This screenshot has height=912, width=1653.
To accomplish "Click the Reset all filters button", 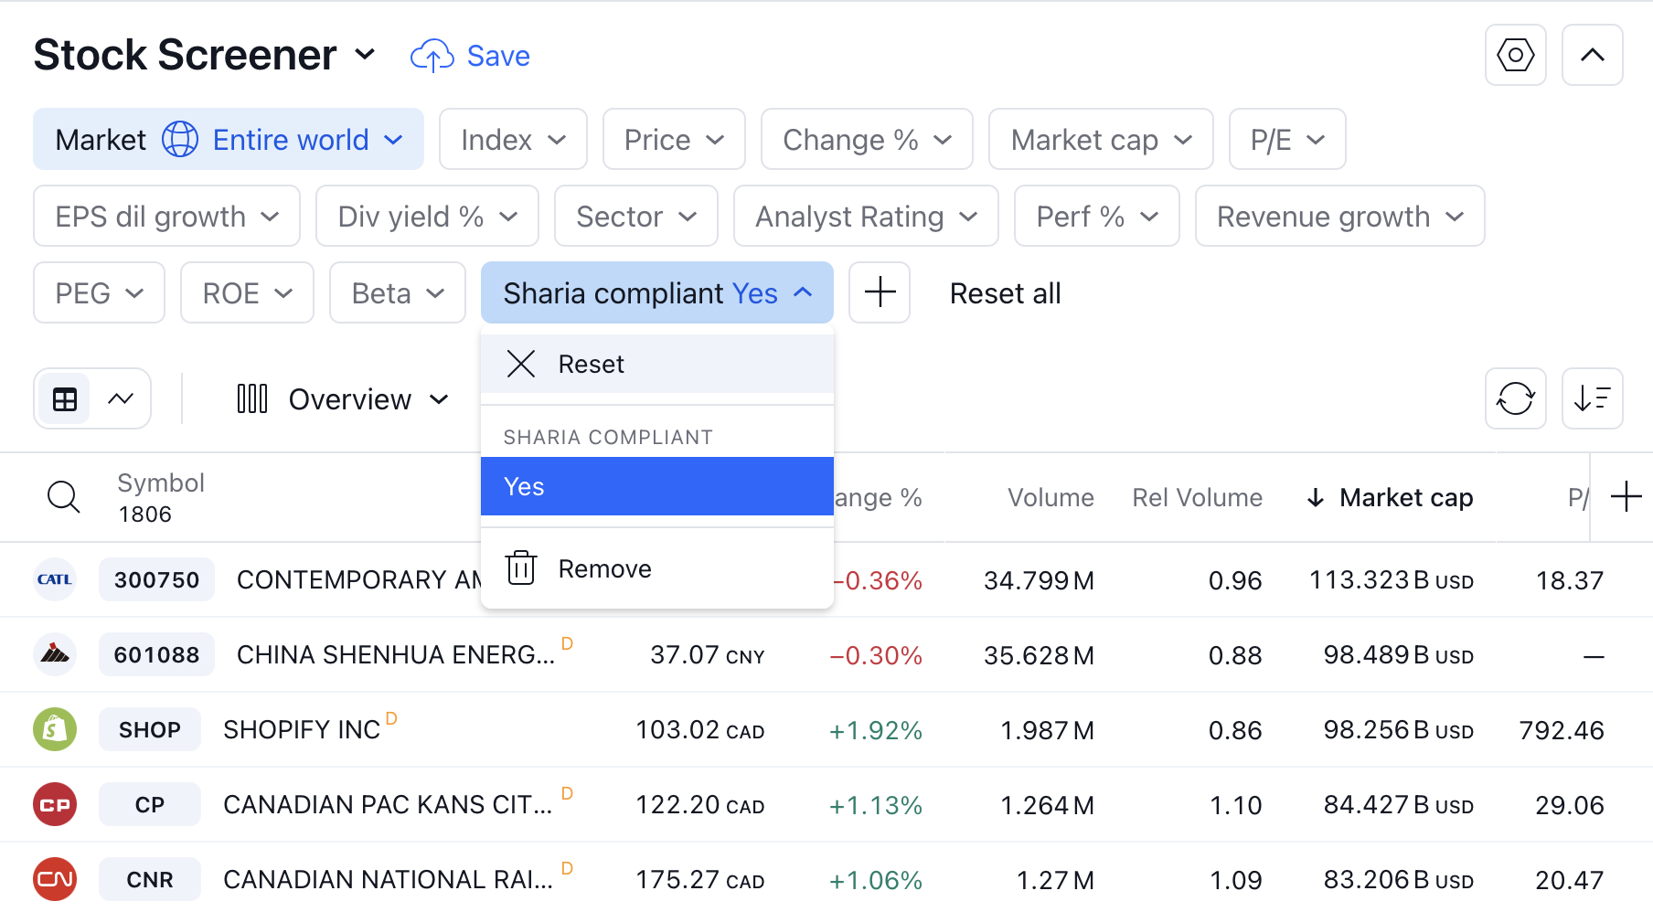I will tap(1005, 293).
